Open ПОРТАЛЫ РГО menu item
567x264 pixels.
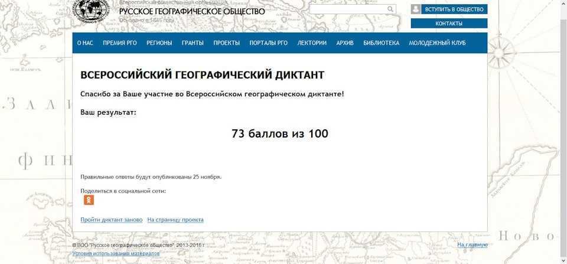268,43
